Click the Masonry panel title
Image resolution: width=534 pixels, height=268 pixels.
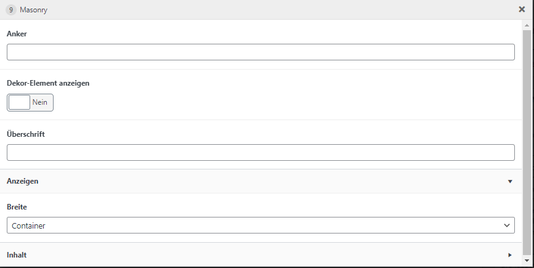pos(34,10)
